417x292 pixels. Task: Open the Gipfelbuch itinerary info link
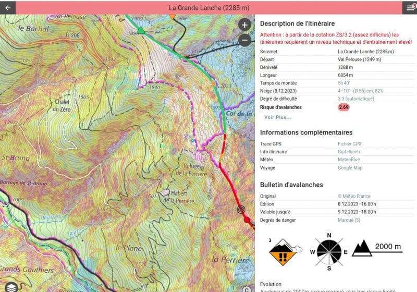point(350,152)
